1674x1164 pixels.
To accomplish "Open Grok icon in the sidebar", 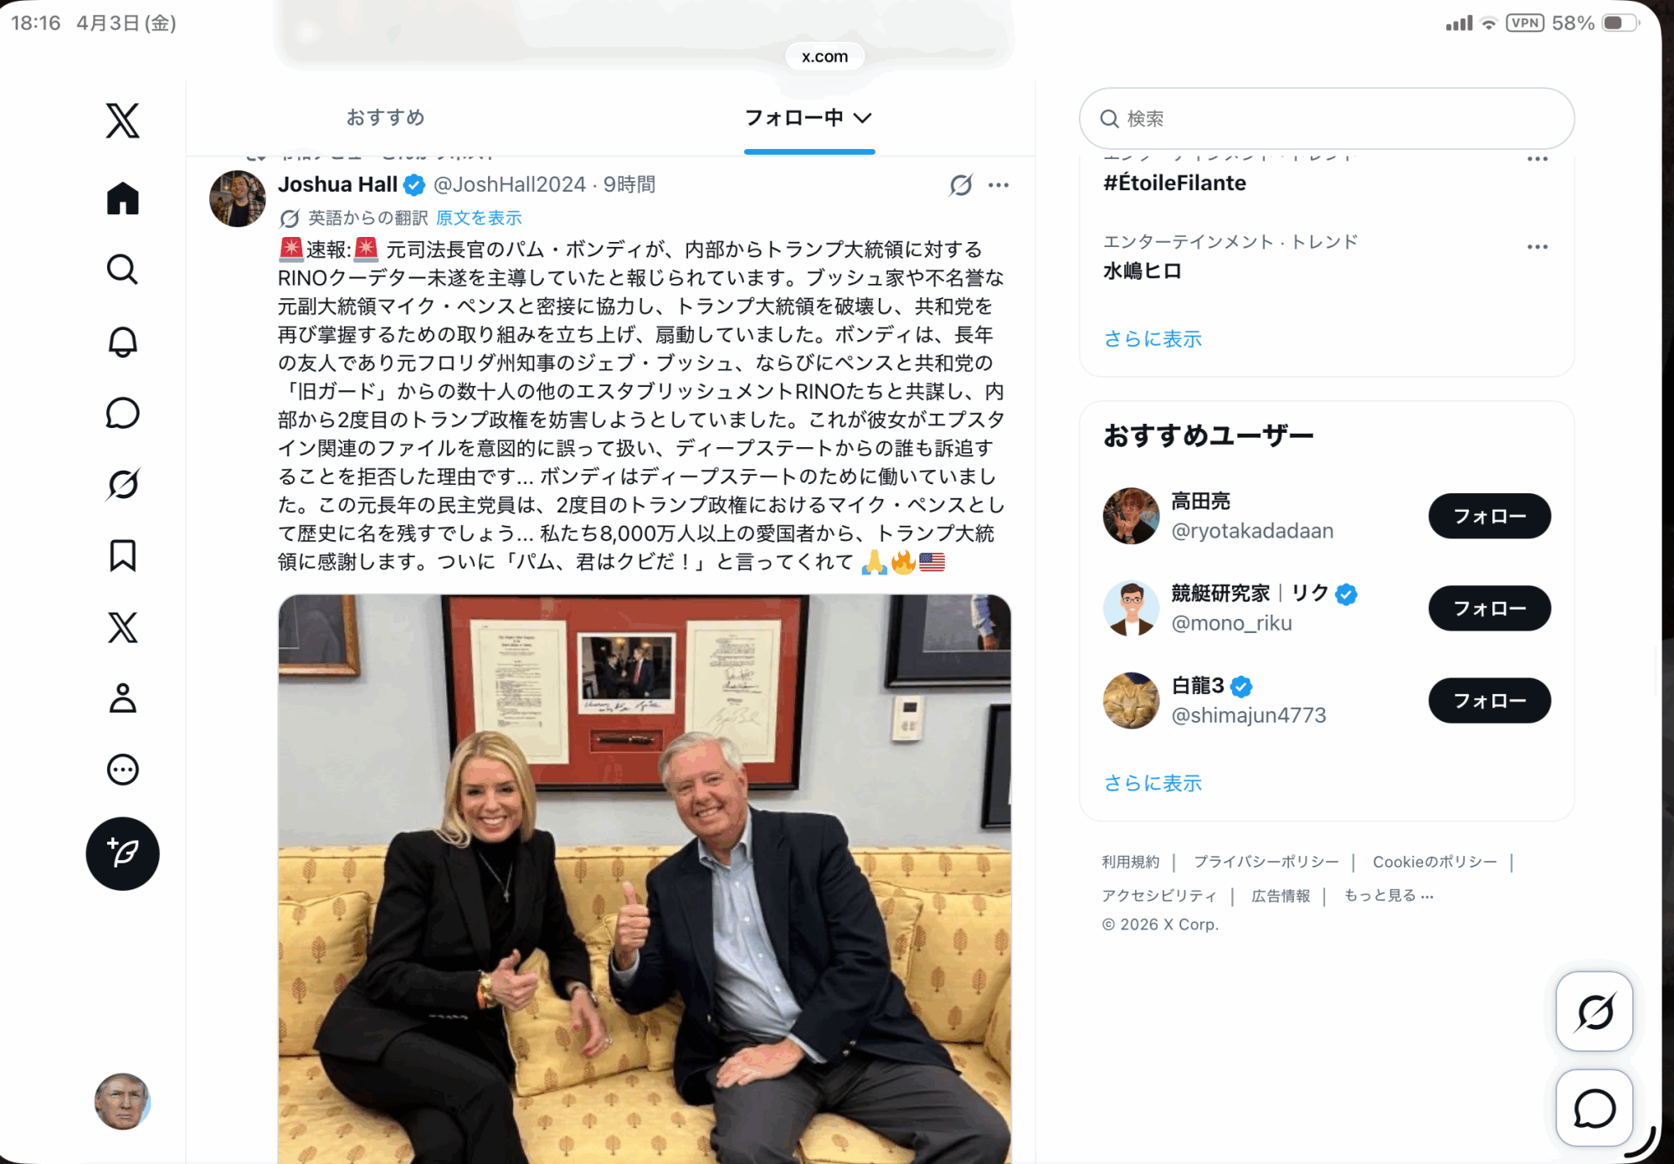I will [x=122, y=484].
